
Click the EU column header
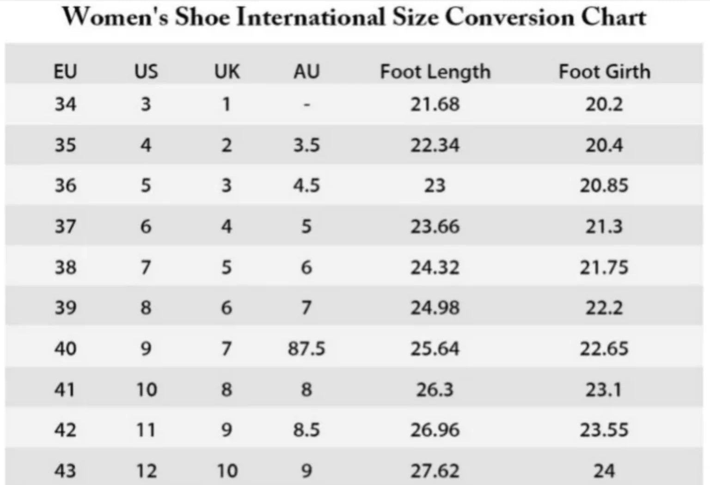point(65,72)
